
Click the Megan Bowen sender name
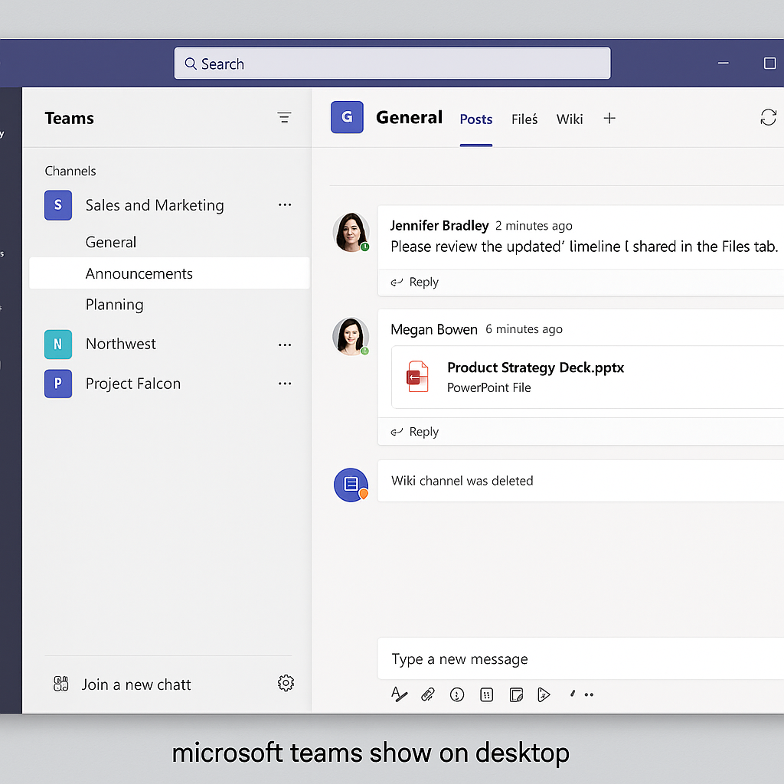tap(434, 329)
